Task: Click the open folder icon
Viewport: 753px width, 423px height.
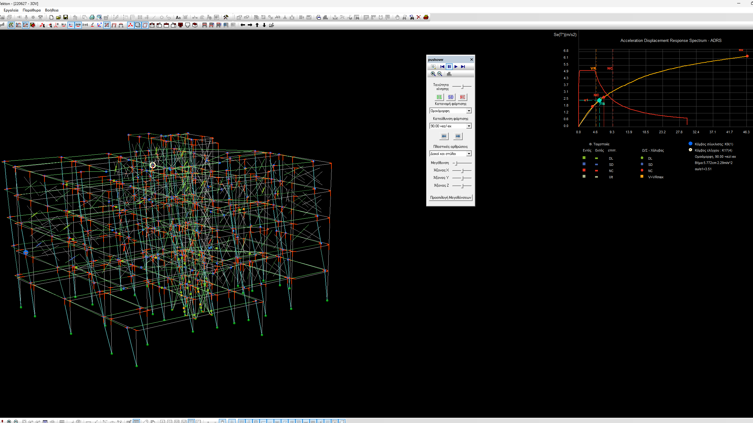Action: (58, 17)
